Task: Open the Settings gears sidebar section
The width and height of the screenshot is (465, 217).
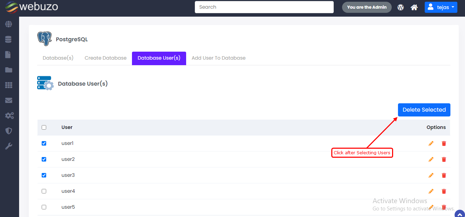Action: click(8, 115)
